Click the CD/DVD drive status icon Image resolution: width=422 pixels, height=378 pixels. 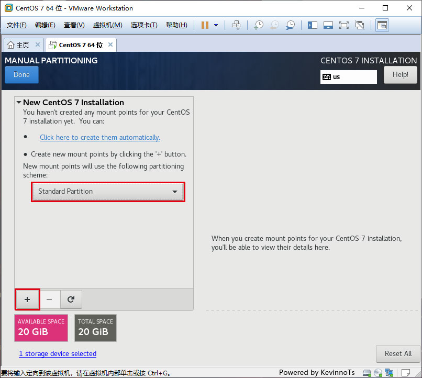(378, 373)
